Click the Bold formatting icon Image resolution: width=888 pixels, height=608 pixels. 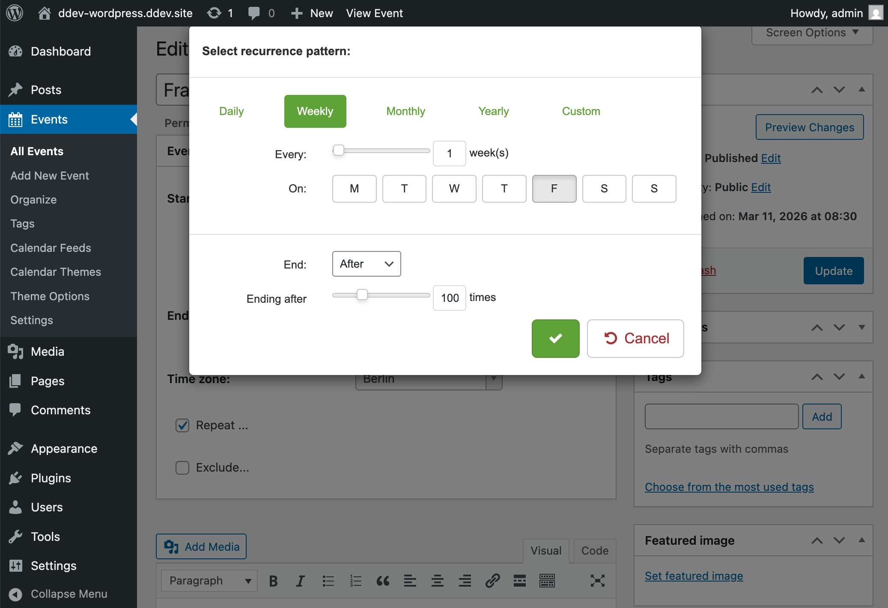pos(273,581)
